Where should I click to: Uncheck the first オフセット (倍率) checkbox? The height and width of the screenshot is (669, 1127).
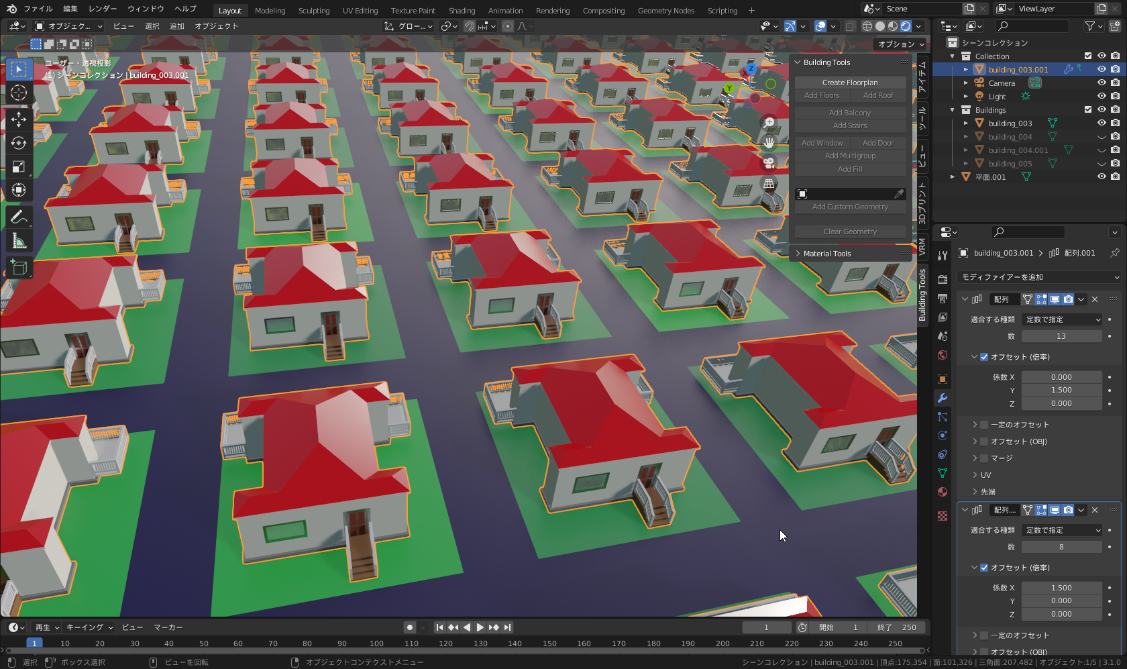click(x=984, y=357)
